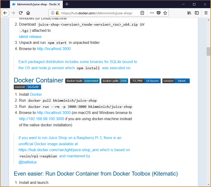The width and height of the screenshot is (211, 187).
Task: Open localhost:3000 link in Docker Container steps
Action: pyautogui.click(x=54, y=113)
